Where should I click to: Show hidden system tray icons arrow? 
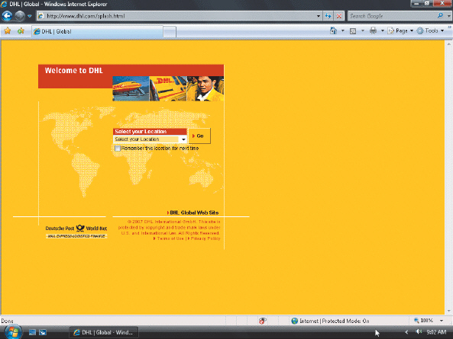coord(406,332)
